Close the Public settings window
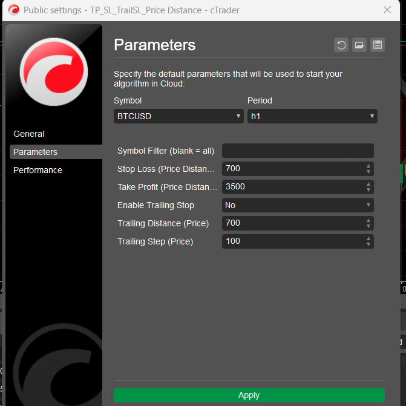This screenshot has width=406, height=406. (387, 10)
